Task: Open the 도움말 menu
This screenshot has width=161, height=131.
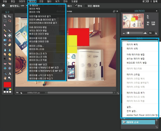Action: pyautogui.click(x=74, y=2)
